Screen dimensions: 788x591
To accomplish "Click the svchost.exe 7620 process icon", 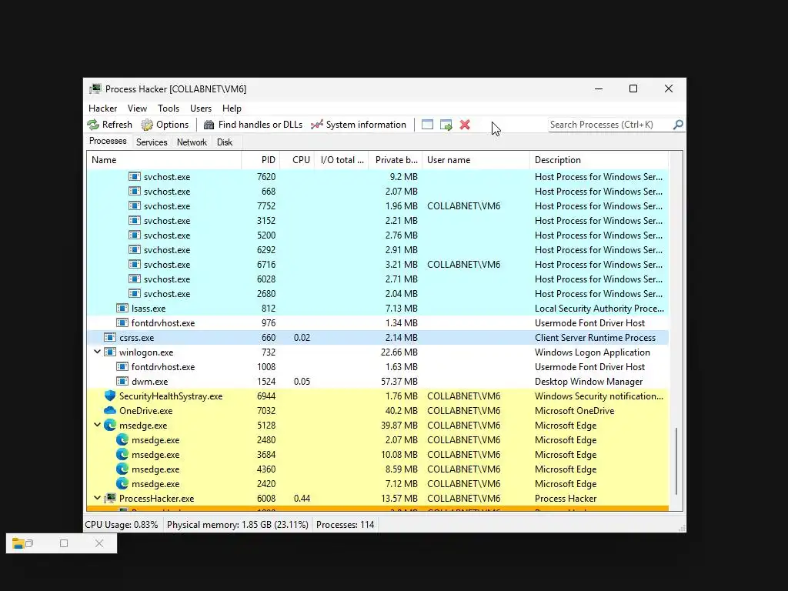I will (x=134, y=177).
